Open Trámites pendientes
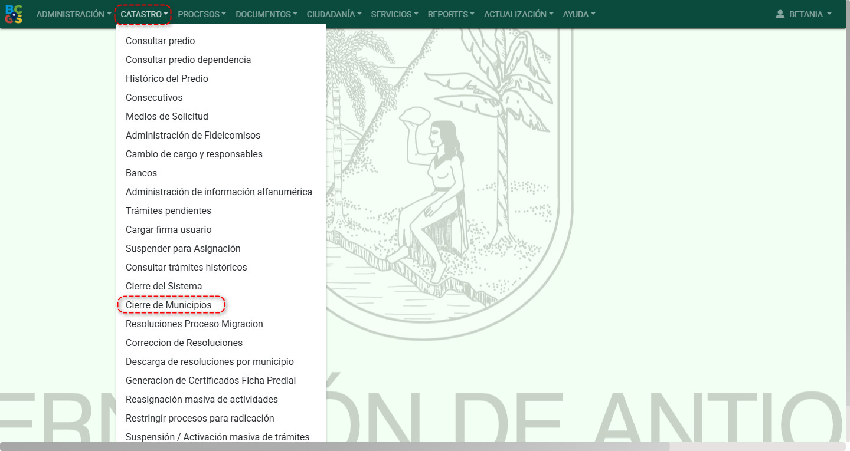850x451 pixels. [x=221, y=210]
